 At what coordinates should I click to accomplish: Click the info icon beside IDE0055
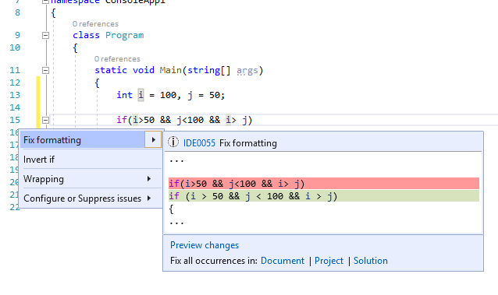pyautogui.click(x=173, y=142)
